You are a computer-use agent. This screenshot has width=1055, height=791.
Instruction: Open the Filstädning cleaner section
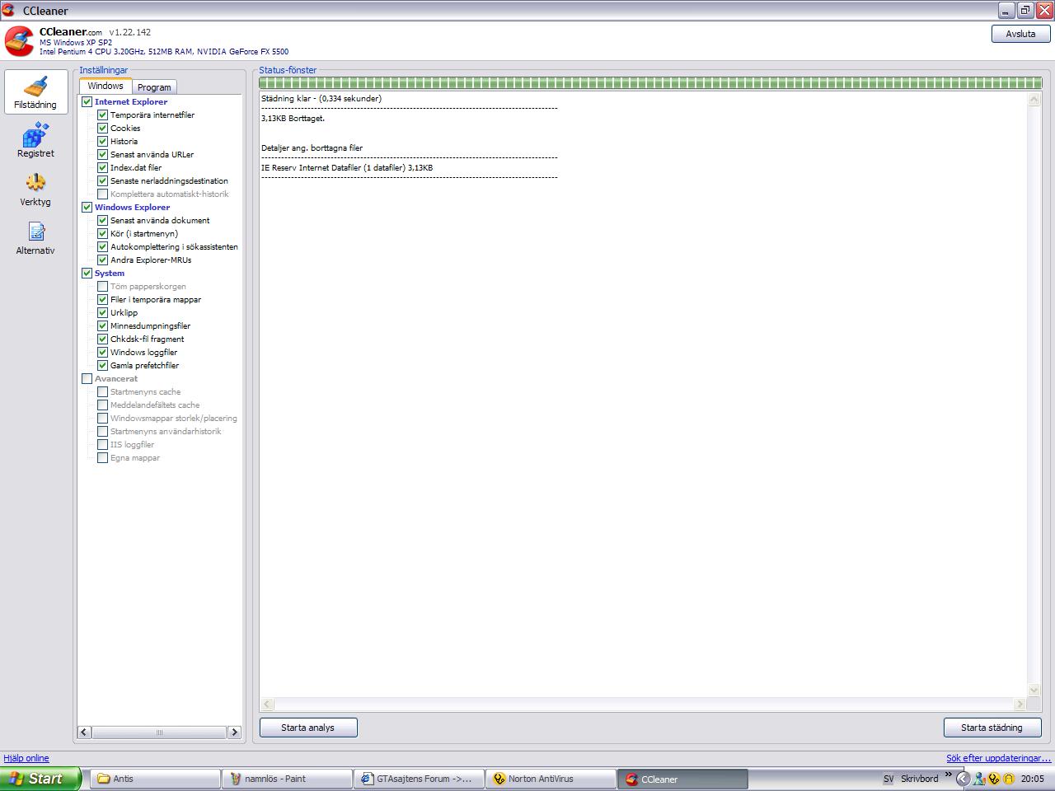(x=35, y=91)
